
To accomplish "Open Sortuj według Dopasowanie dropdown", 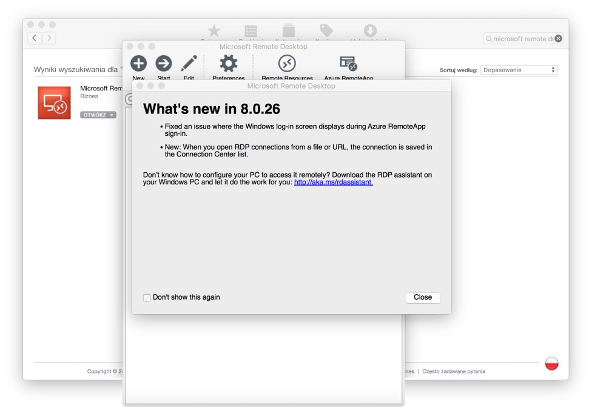I will click(x=519, y=70).
